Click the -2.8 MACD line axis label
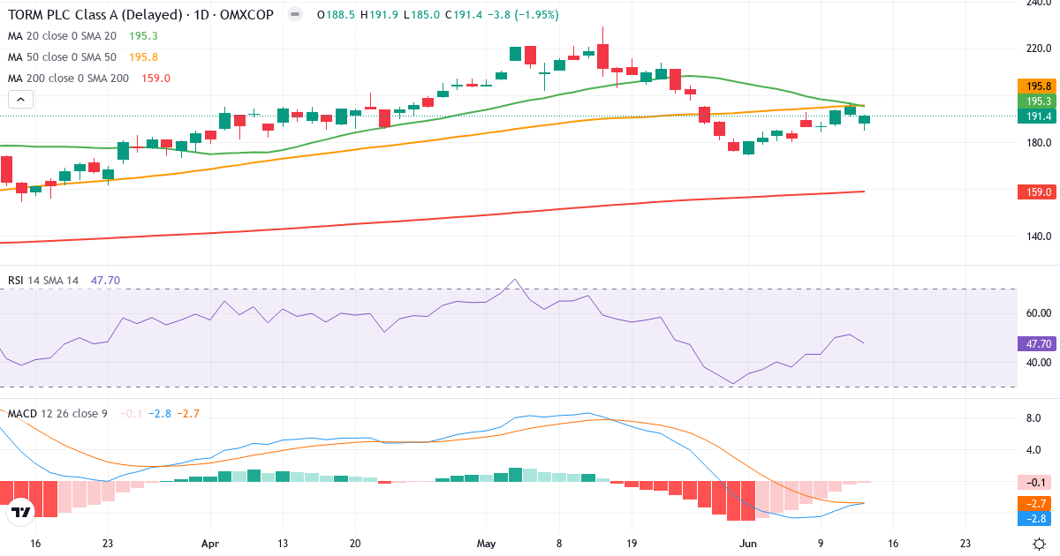Viewport: 1060px width, 556px height. [1038, 518]
